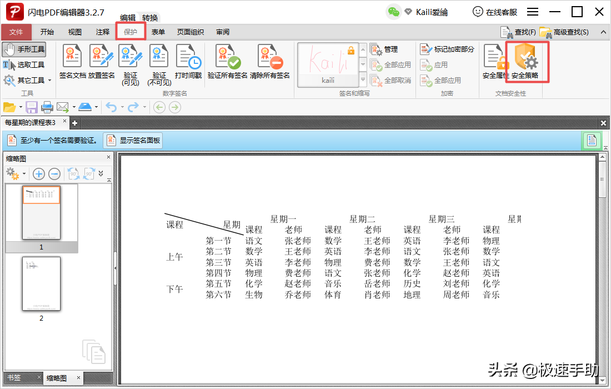Click 显示签名面板 button
Viewport: 611px width, 389px height.
click(x=133, y=141)
